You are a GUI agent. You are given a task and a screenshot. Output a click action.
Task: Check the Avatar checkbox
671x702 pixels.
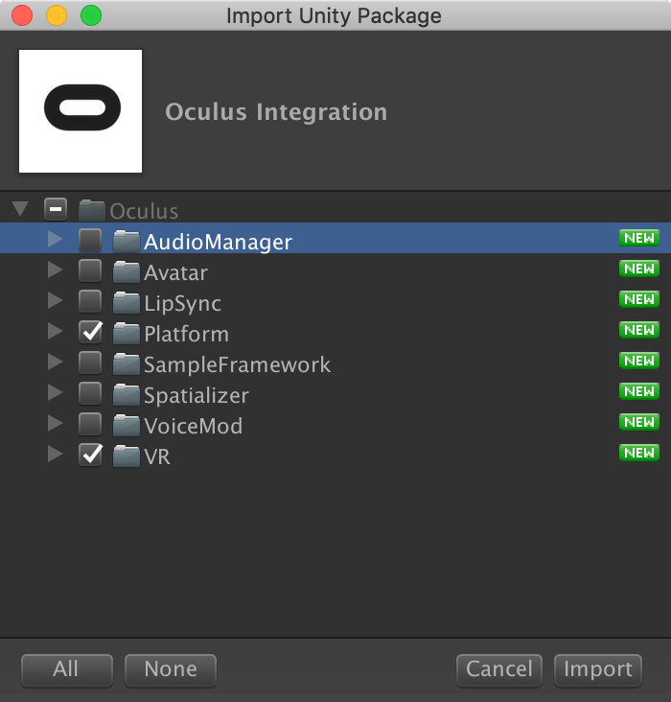click(90, 270)
